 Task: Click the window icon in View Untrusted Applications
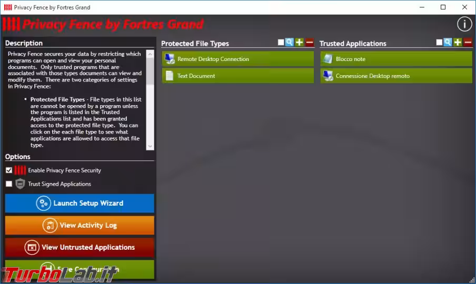click(x=32, y=247)
